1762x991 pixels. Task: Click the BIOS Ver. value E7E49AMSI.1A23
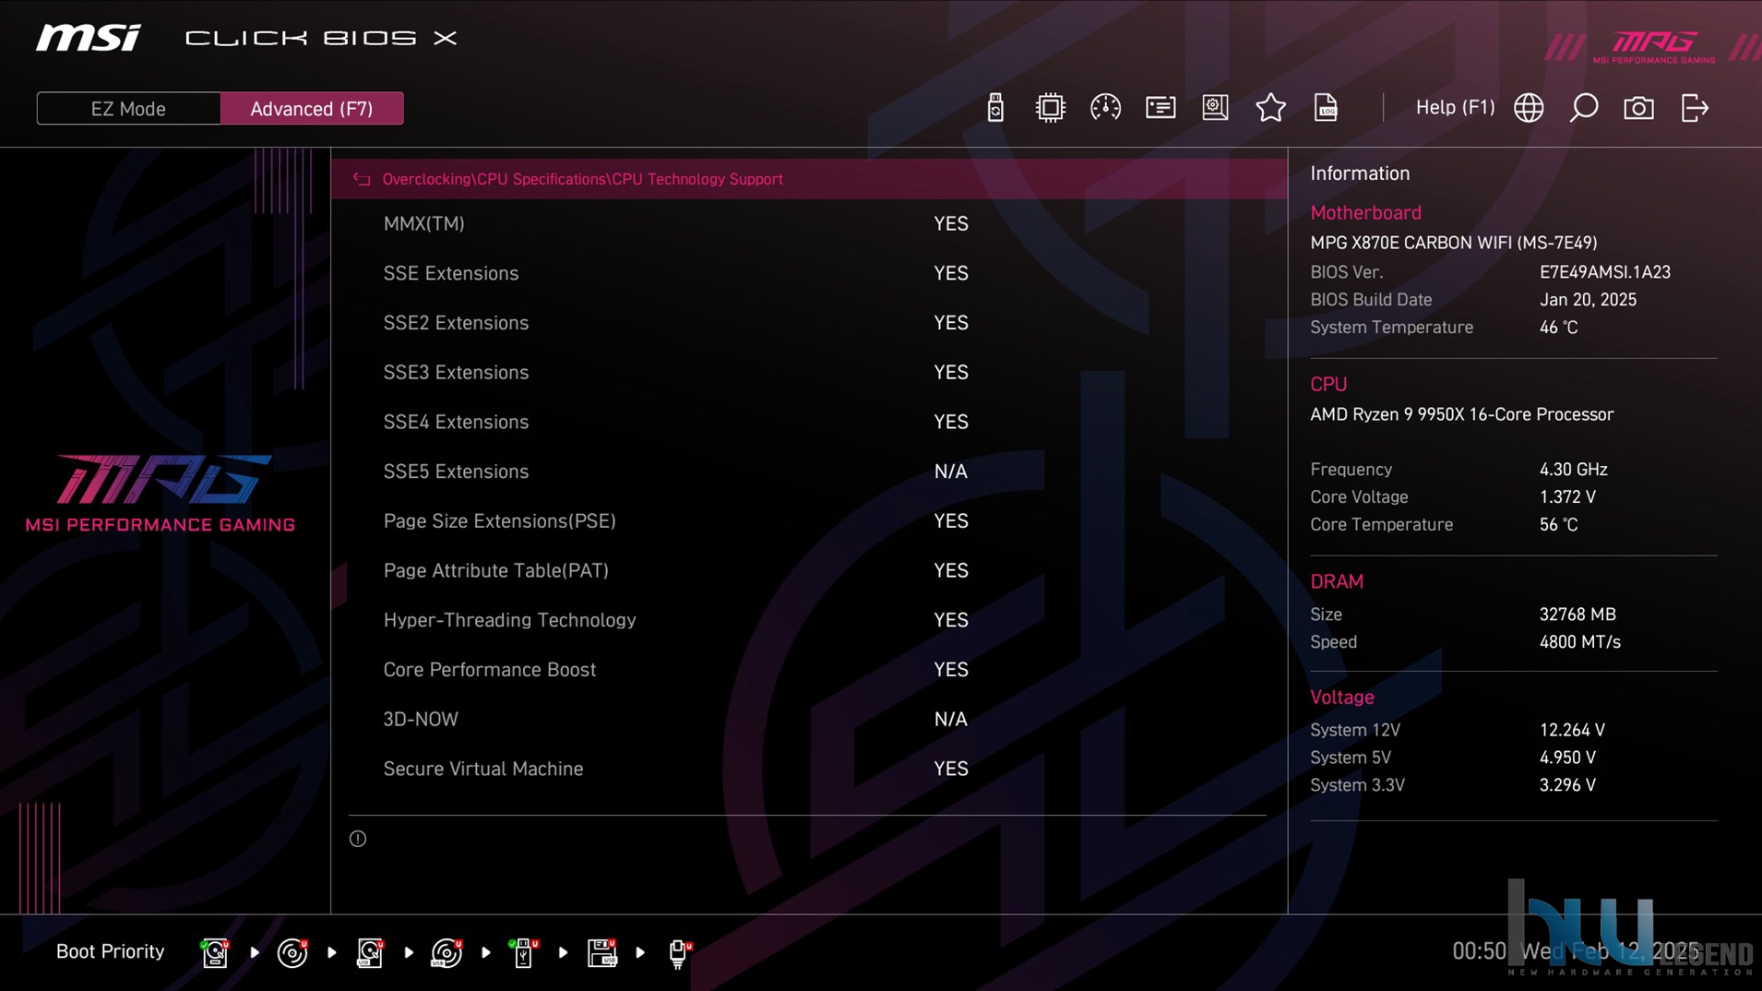(1604, 272)
